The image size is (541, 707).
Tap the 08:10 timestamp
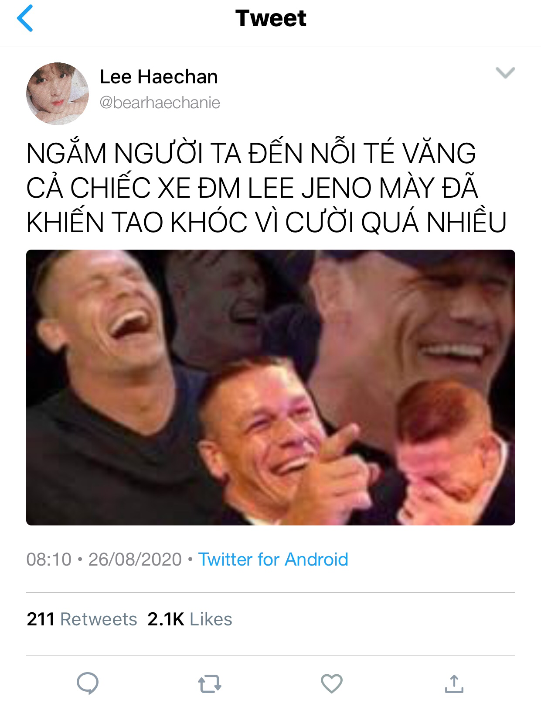tap(49, 559)
